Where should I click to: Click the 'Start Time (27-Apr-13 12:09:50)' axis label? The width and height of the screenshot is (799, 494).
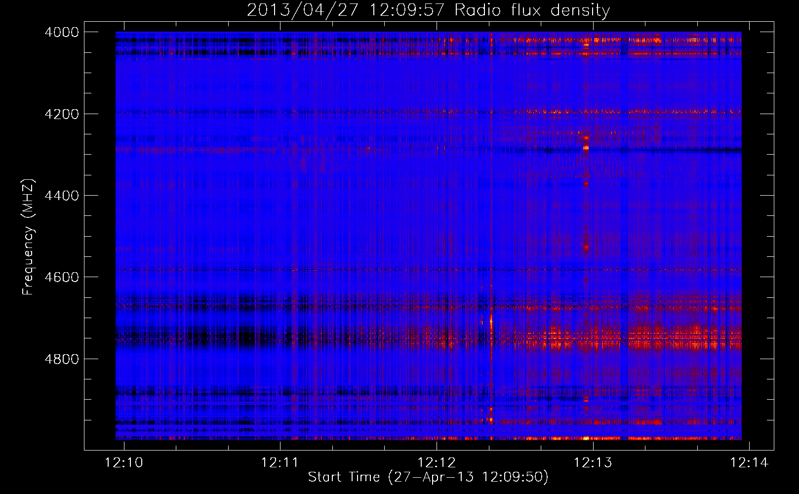point(428,477)
